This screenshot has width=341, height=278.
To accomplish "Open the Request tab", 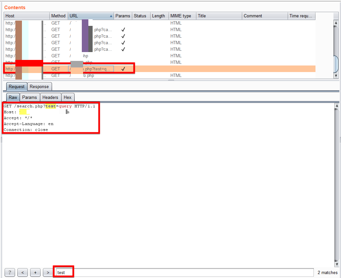I will point(17,87).
